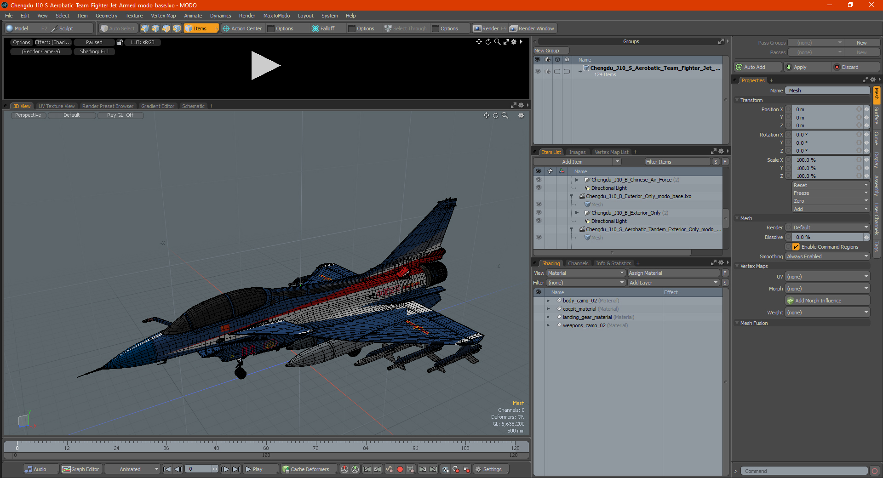Toggle visibility of Chengdu_J10_B_Chinese_Air_Force item
This screenshot has height=478, width=883.
(539, 180)
